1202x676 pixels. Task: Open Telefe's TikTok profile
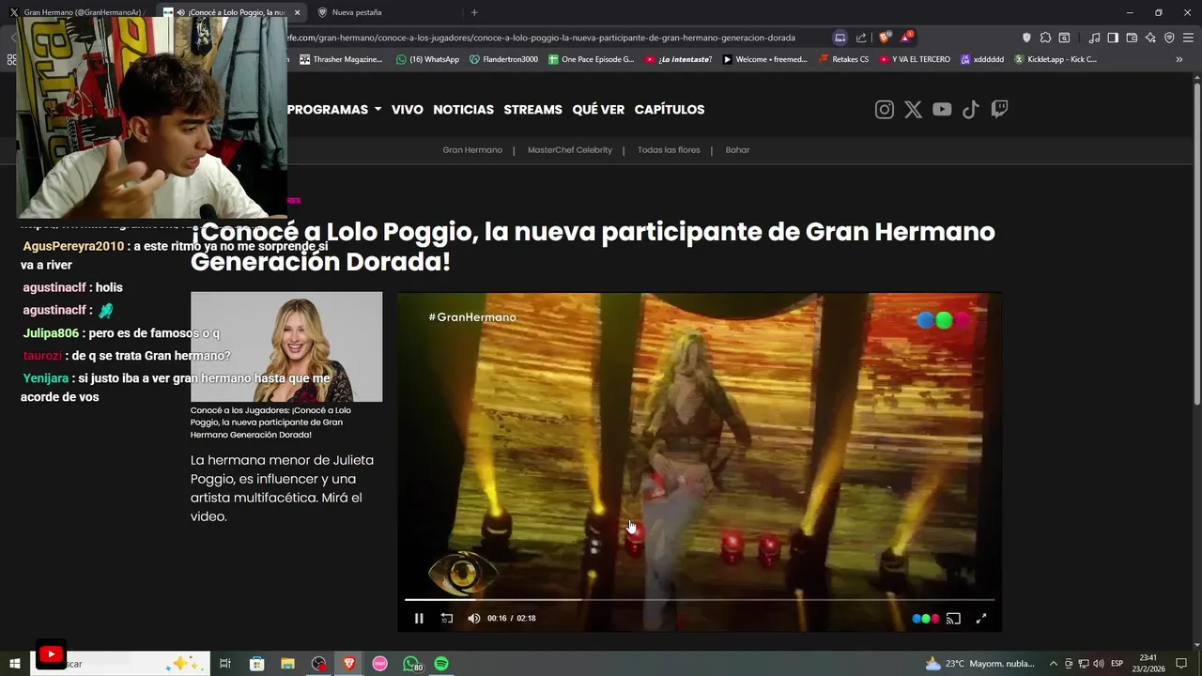point(971,110)
